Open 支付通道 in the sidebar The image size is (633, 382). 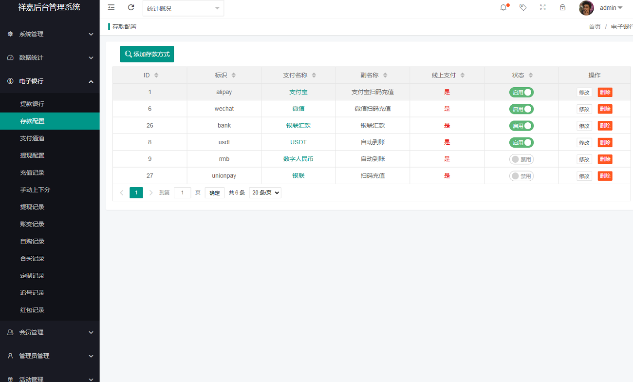32,138
